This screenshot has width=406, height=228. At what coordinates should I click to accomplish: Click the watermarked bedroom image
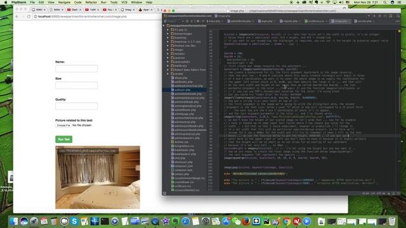98,177
